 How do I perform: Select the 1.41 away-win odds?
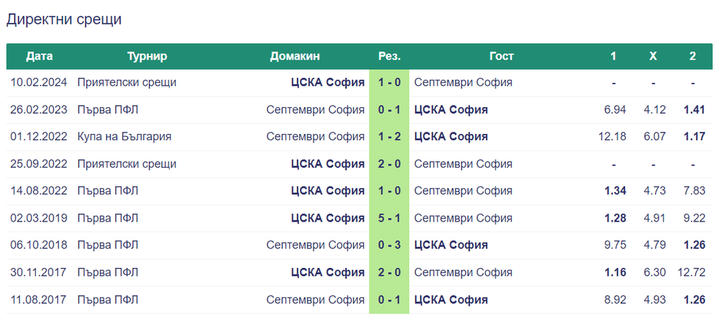tap(694, 110)
